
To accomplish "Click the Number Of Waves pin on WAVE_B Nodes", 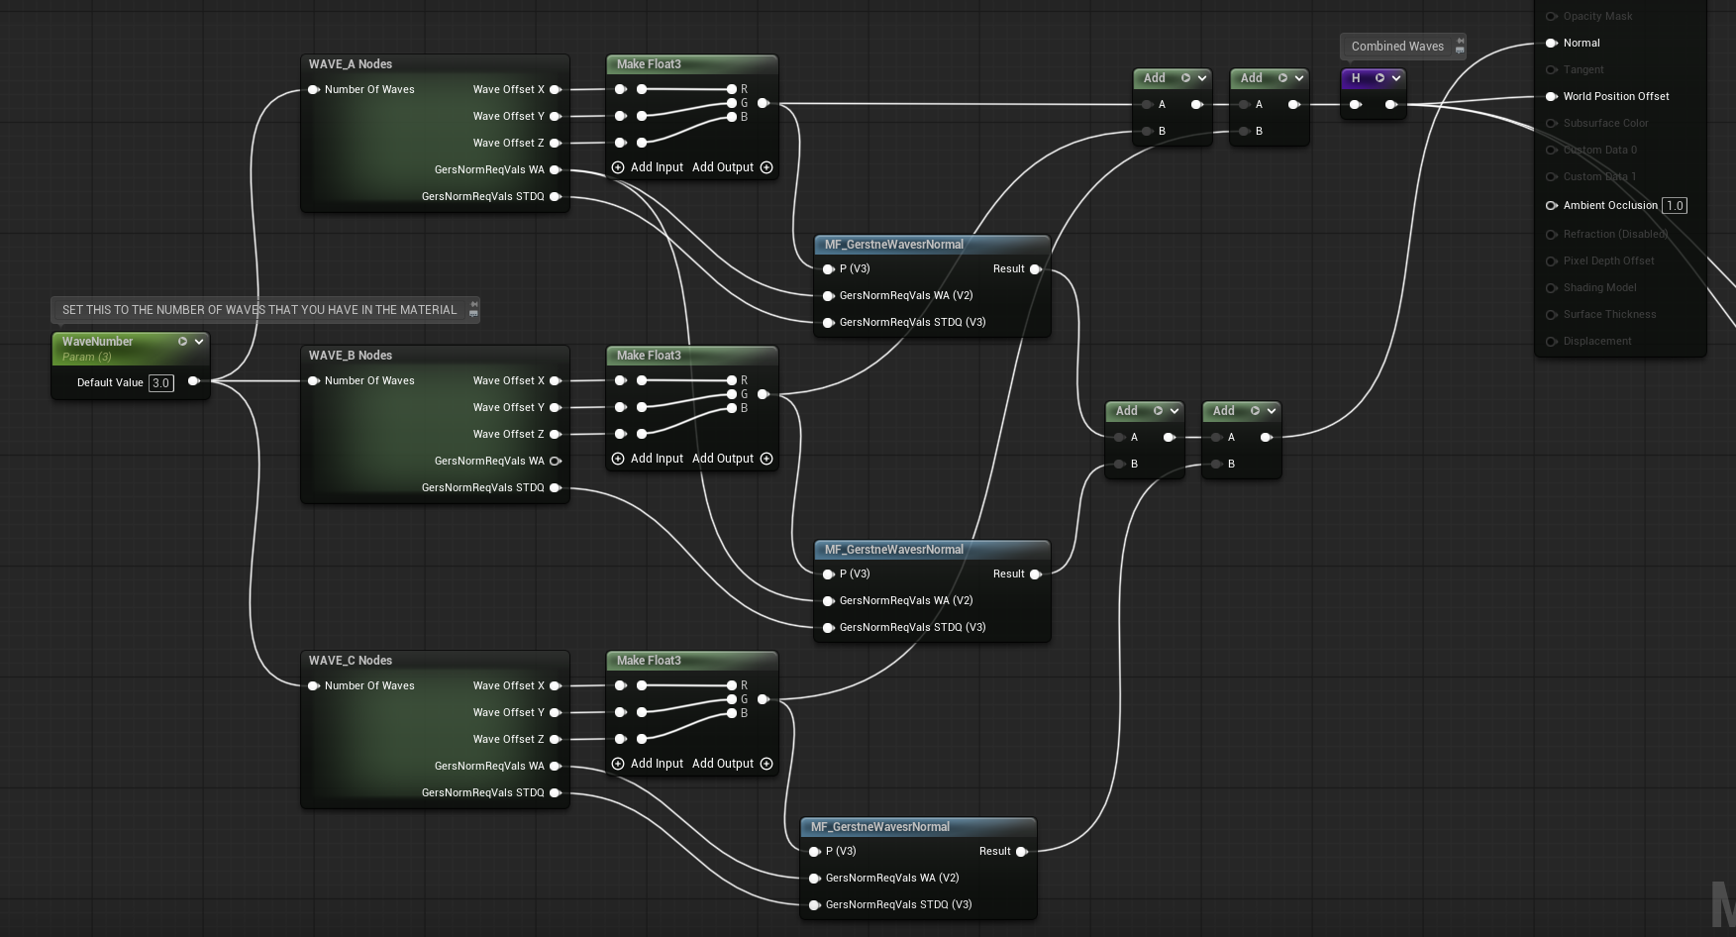I will coord(314,380).
